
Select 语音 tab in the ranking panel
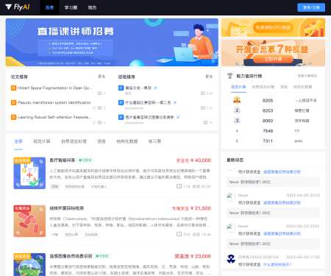pos(284,87)
